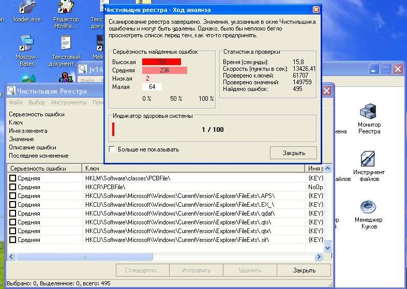Enable Больше не показывать checkbox
The height and width of the screenshot is (289, 407).
point(112,149)
